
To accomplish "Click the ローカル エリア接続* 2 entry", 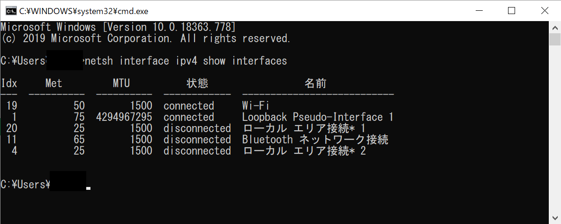I will pos(304,150).
